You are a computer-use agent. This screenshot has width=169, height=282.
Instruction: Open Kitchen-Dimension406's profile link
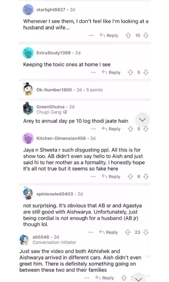pyautogui.click(x=61, y=138)
